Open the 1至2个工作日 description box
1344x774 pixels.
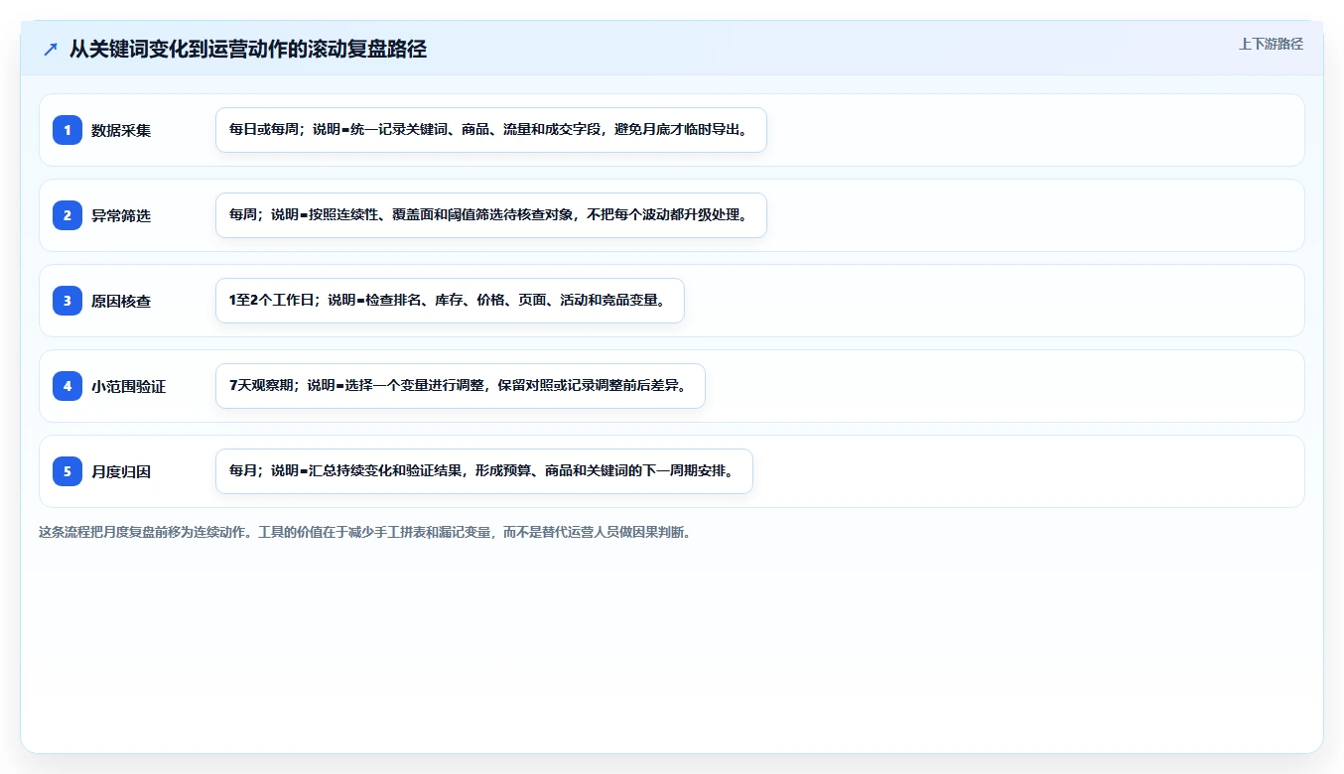[450, 301]
